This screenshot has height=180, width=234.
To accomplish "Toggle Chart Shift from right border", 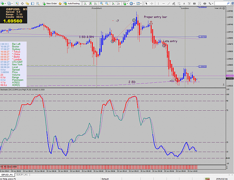I will coord(118,3).
